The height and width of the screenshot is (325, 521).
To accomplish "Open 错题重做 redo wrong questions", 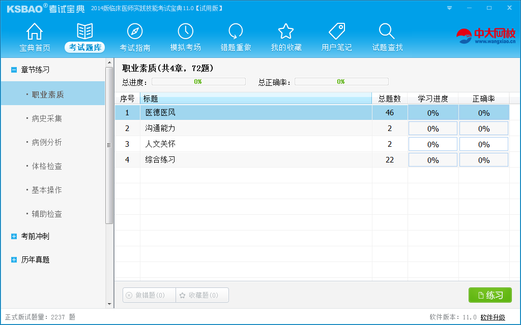I will click(236, 36).
